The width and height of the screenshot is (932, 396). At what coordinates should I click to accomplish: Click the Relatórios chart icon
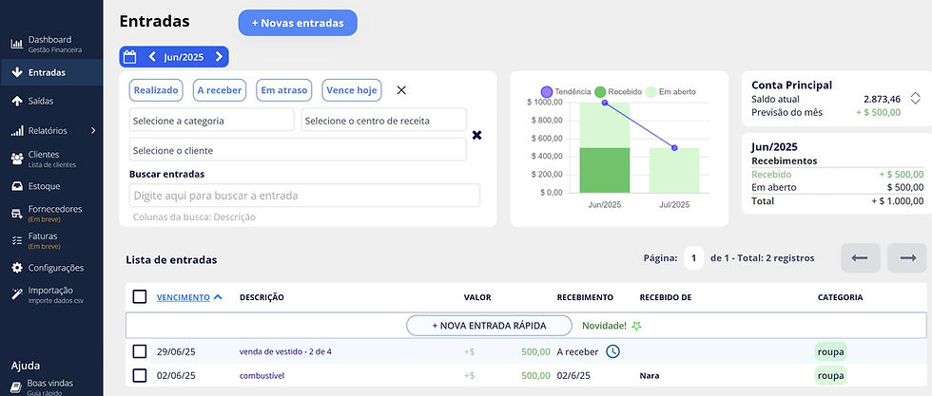point(17,131)
